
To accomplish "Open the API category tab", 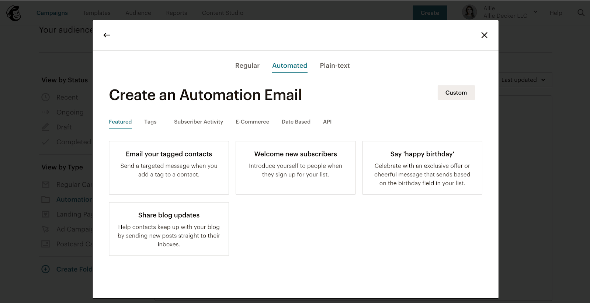I will click(327, 122).
